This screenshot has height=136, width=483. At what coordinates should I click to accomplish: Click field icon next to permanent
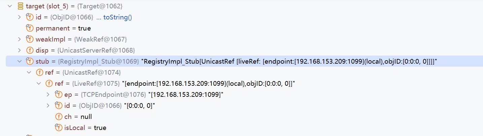click(30, 28)
